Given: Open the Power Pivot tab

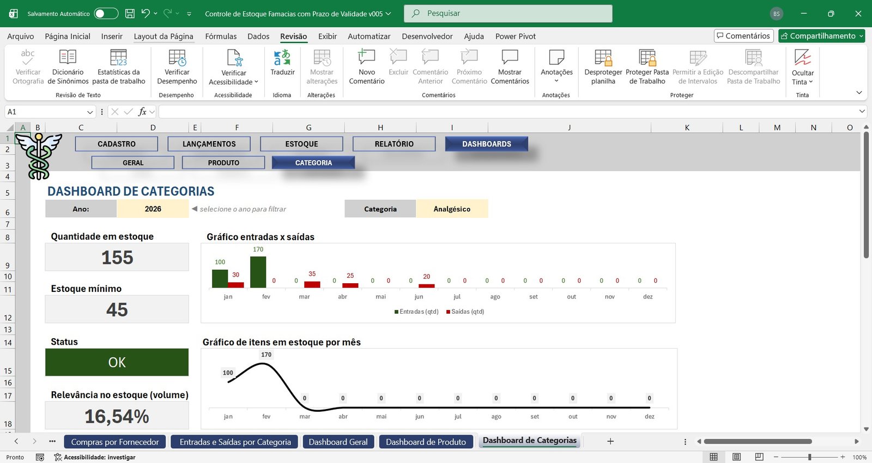Looking at the screenshot, I should click(516, 36).
